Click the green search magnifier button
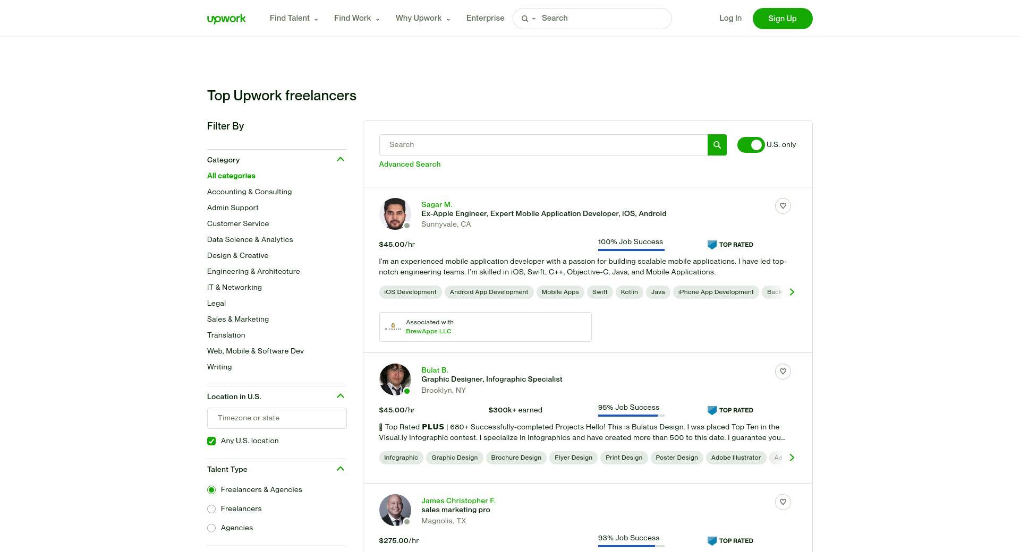 pos(717,145)
